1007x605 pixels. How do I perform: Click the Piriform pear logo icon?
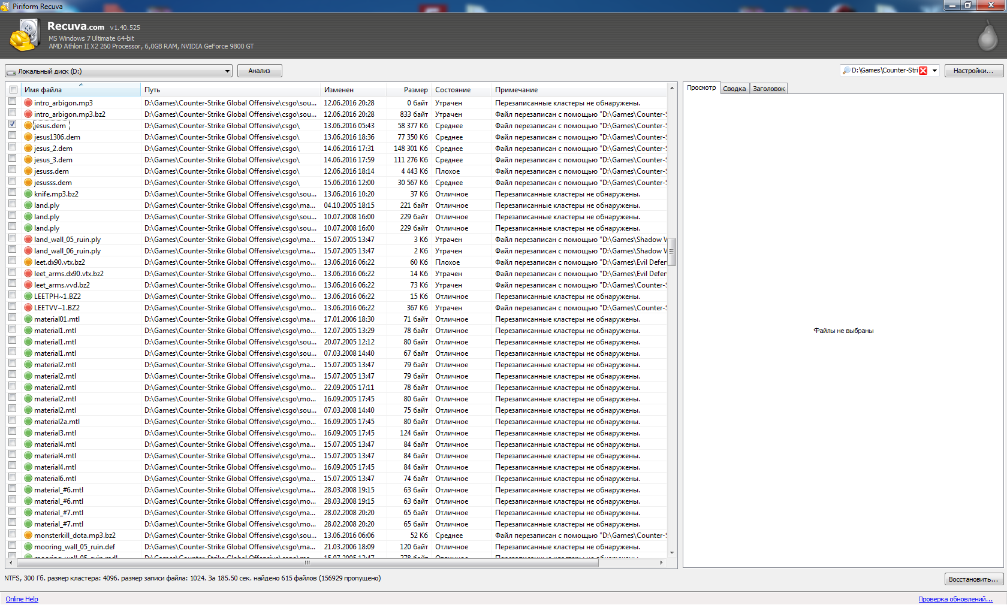(987, 36)
